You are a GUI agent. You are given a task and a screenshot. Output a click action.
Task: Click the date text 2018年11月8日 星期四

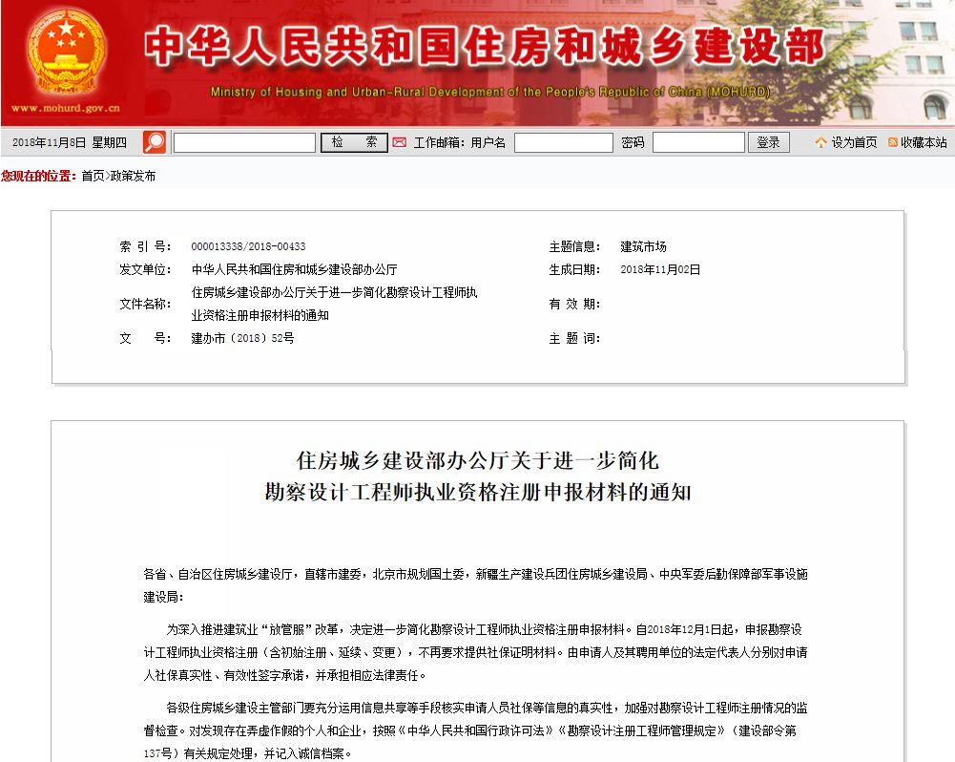(x=70, y=142)
